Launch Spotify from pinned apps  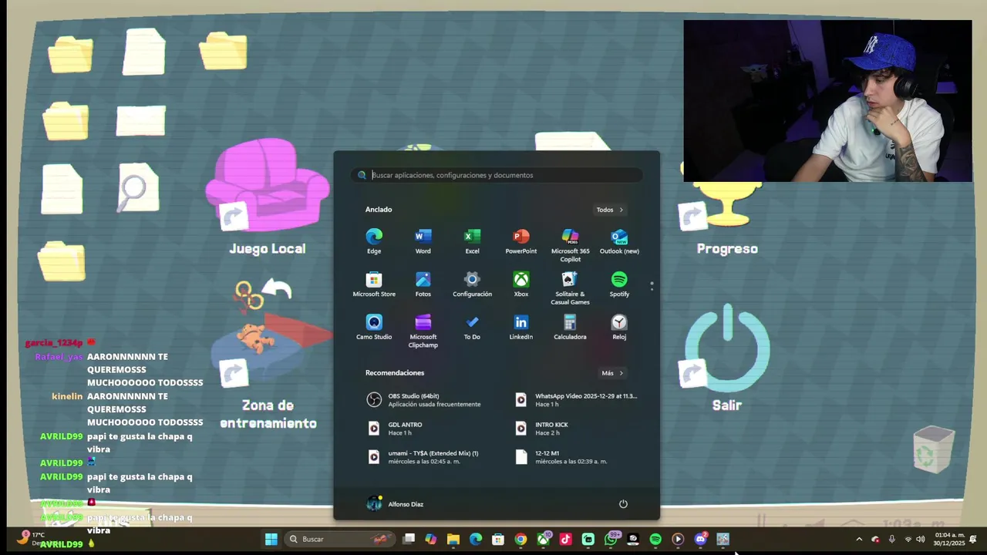point(619,284)
